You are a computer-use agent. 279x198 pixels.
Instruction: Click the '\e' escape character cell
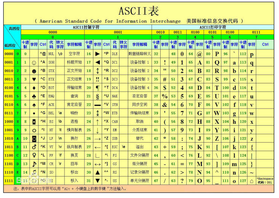pyautogui.click(x=124, y=147)
